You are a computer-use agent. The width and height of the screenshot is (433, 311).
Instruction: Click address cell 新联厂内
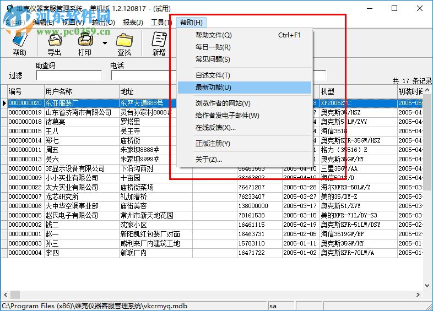coord(156,253)
